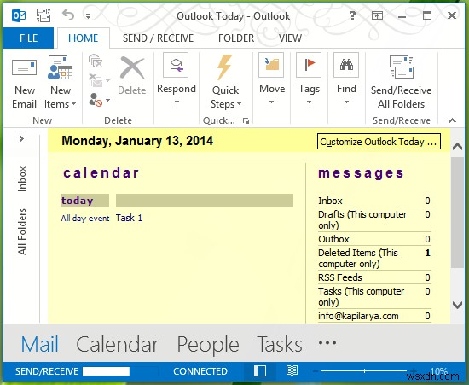Switch to Mail in navigation bar

pos(40,344)
